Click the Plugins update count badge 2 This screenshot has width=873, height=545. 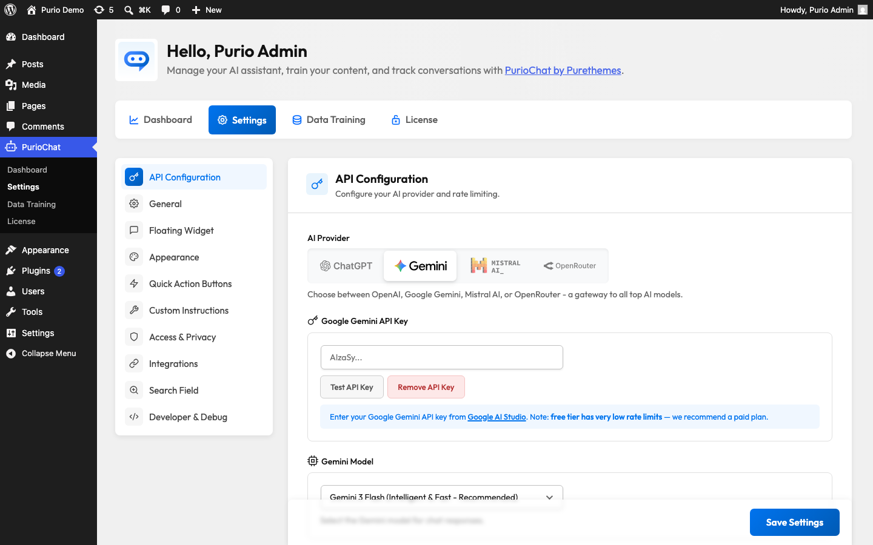pos(59,271)
